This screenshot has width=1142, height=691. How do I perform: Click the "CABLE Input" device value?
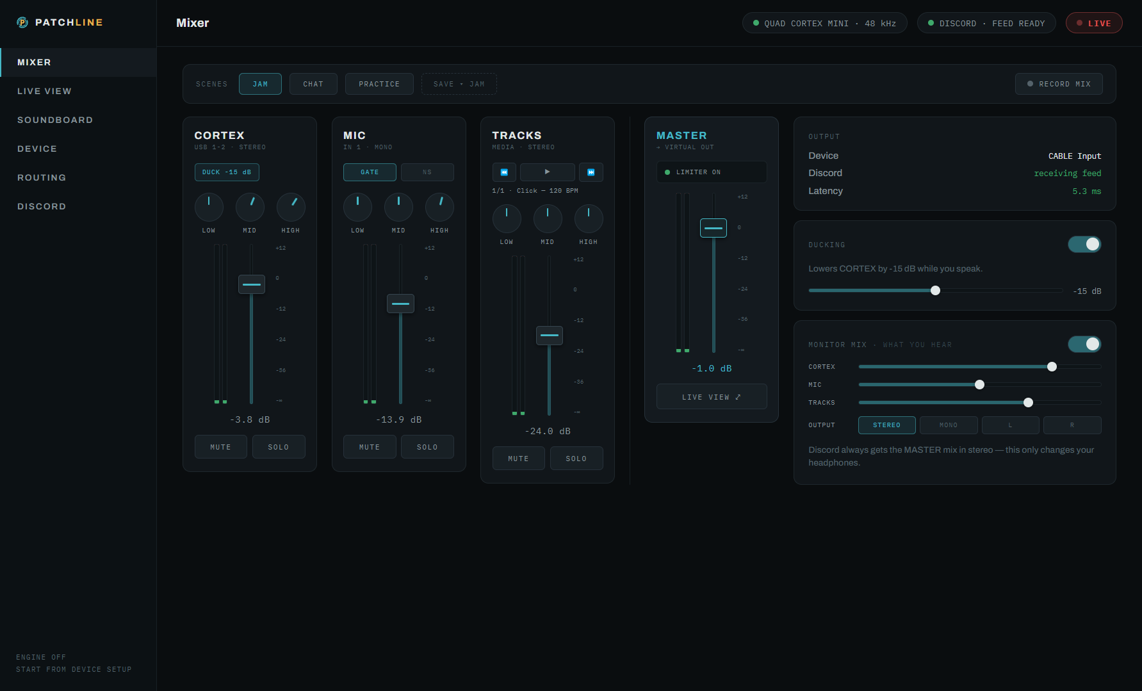(1075, 156)
